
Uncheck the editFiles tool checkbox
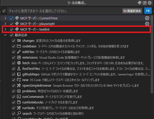pyautogui.click(x=13, y=52)
